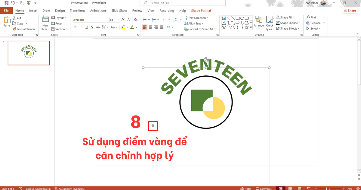Save the presentation with the floppy icon

click(7, 3)
